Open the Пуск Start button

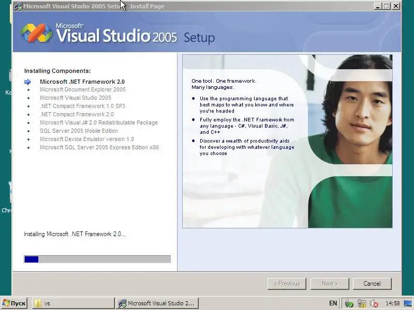tap(14, 303)
